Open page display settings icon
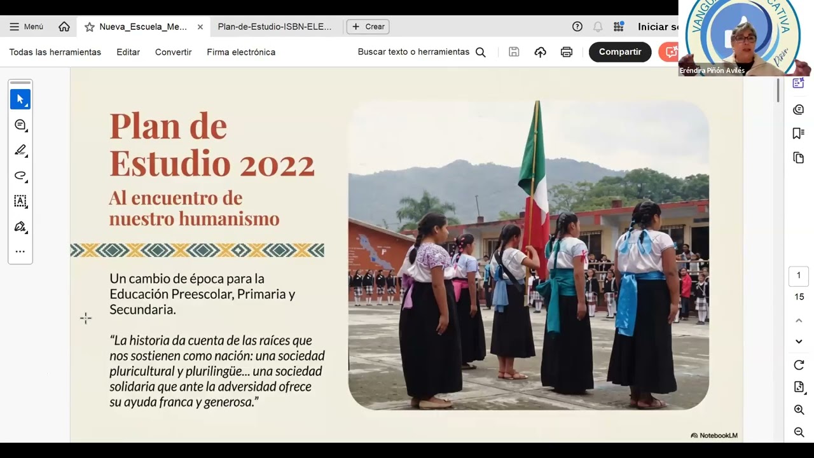 click(x=799, y=387)
